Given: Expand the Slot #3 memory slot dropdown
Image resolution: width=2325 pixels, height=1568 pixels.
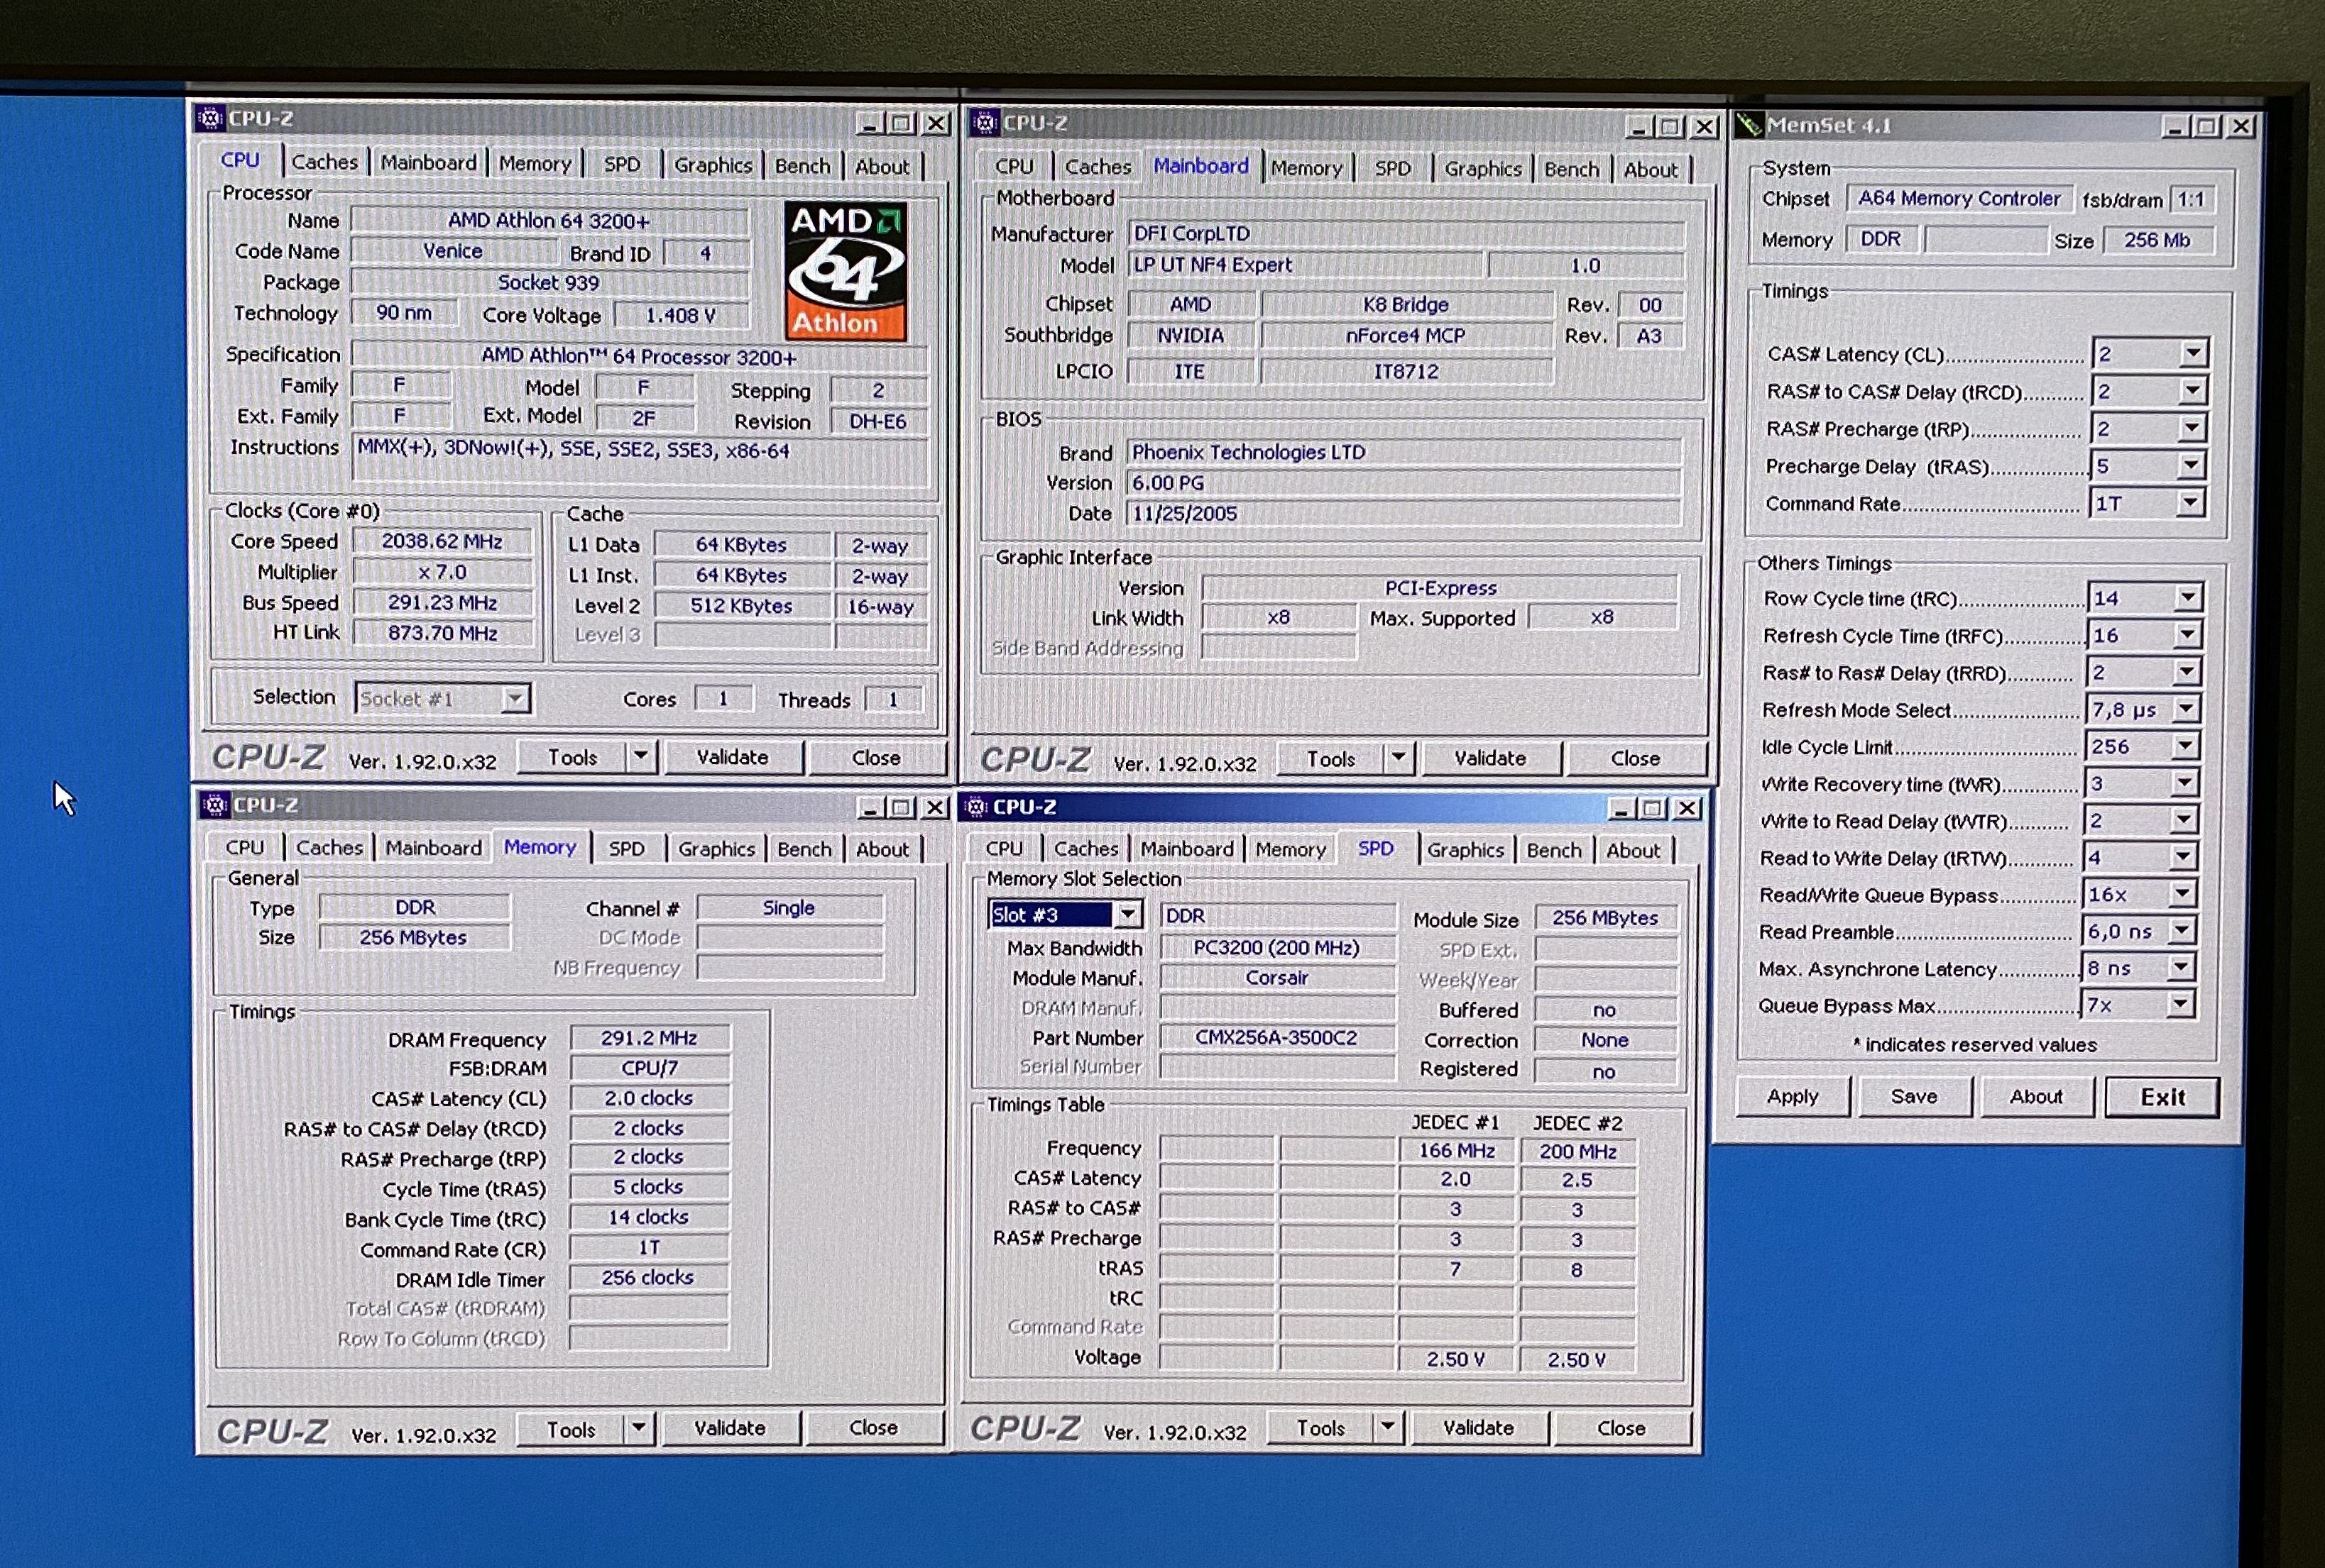Looking at the screenshot, I should click(x=1127, y=914).
